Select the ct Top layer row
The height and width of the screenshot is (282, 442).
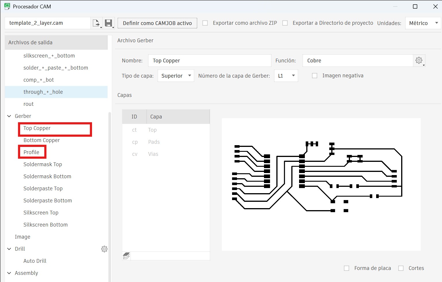166,130
